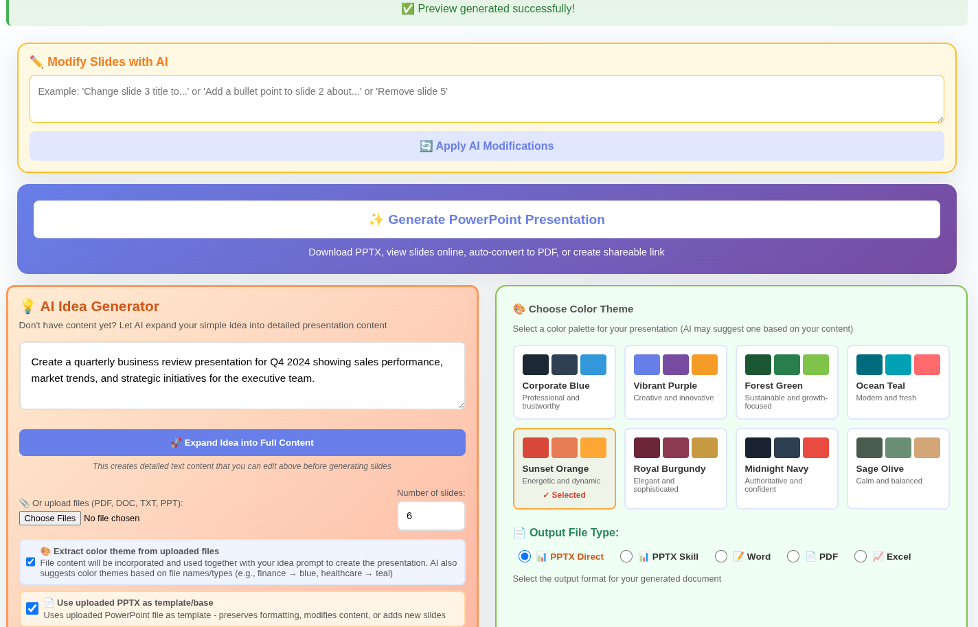The image size is (978, 627).
Task: Click 'No file chosen' text
Action: tap(111, 518)
